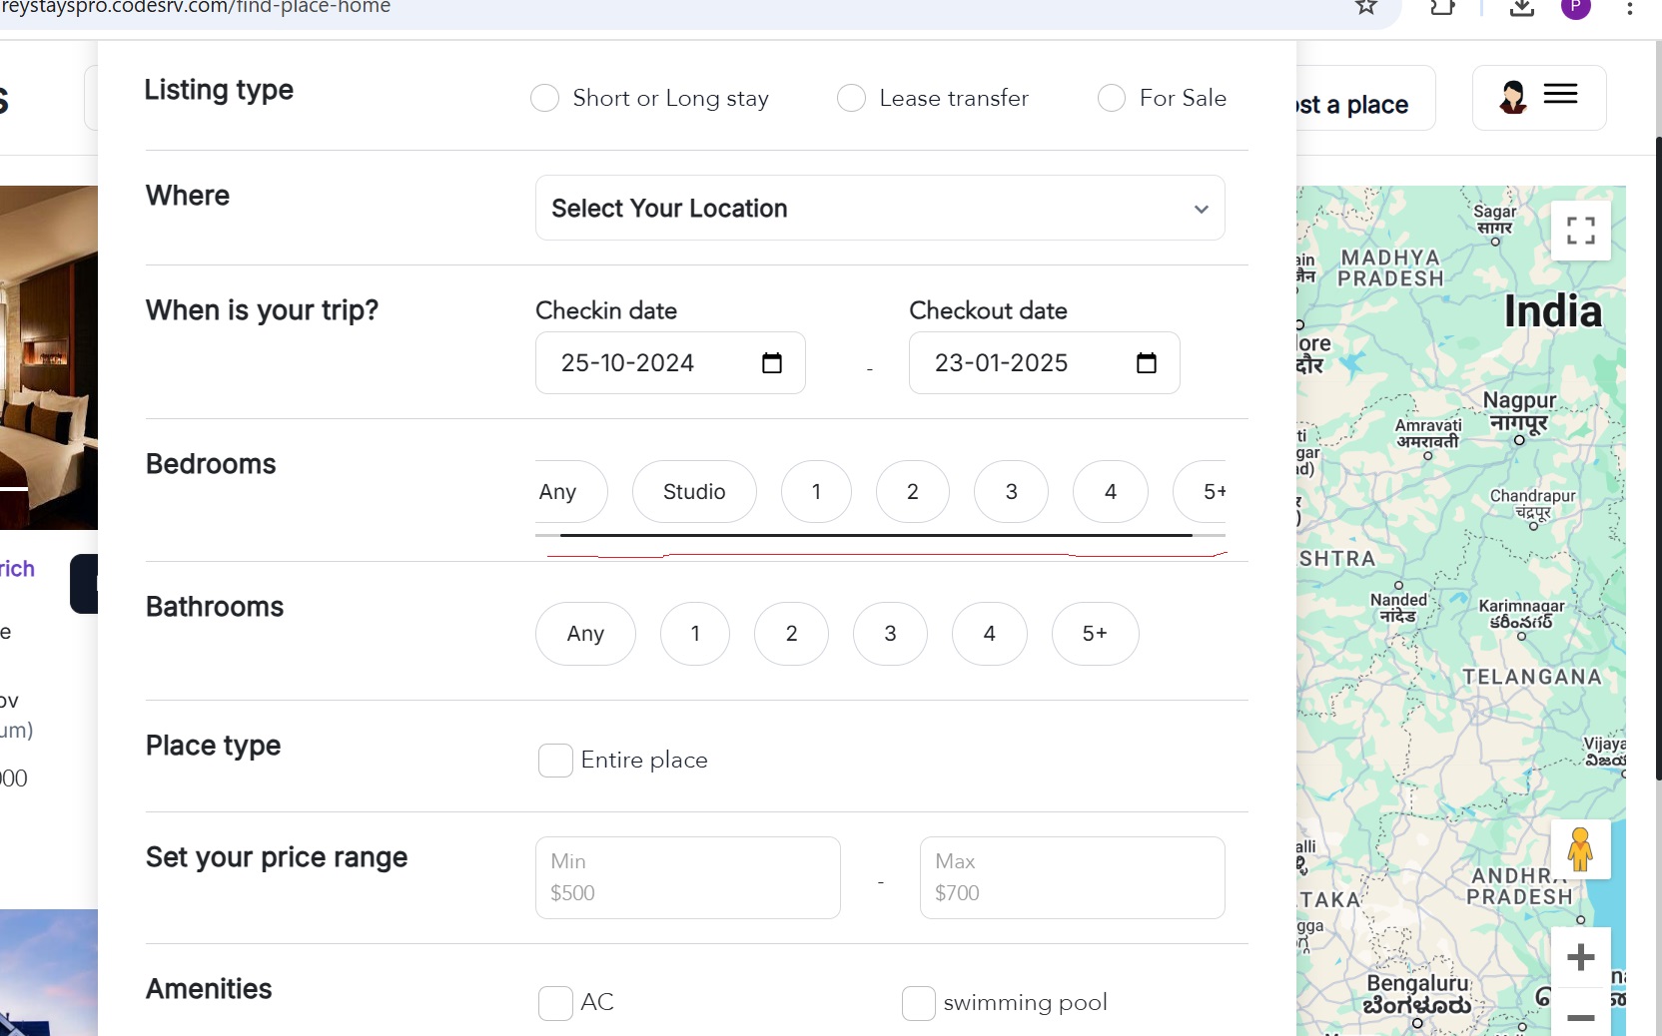This screenshot has height=1036, width=1662.
Task: Open the checkout date calendar picker icon
Action: pos(1146,363)
